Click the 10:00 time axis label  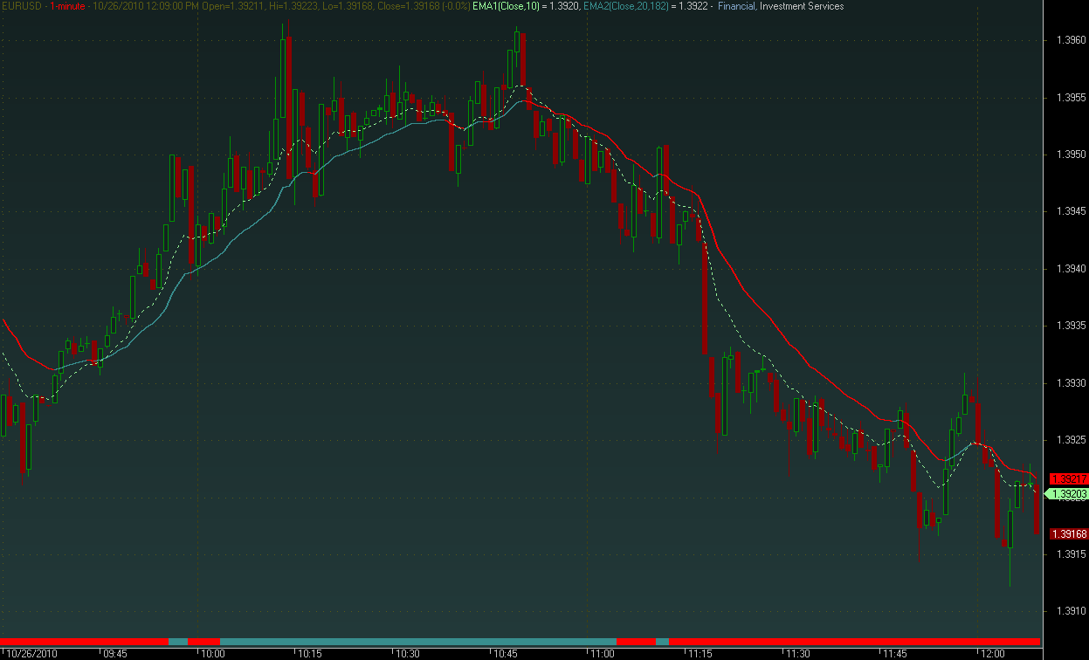tap(212, 653)
